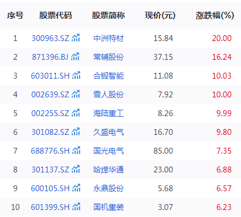Open stock name link 国光电气
Viewport: 241px width, 217px height.
(108, 151)
